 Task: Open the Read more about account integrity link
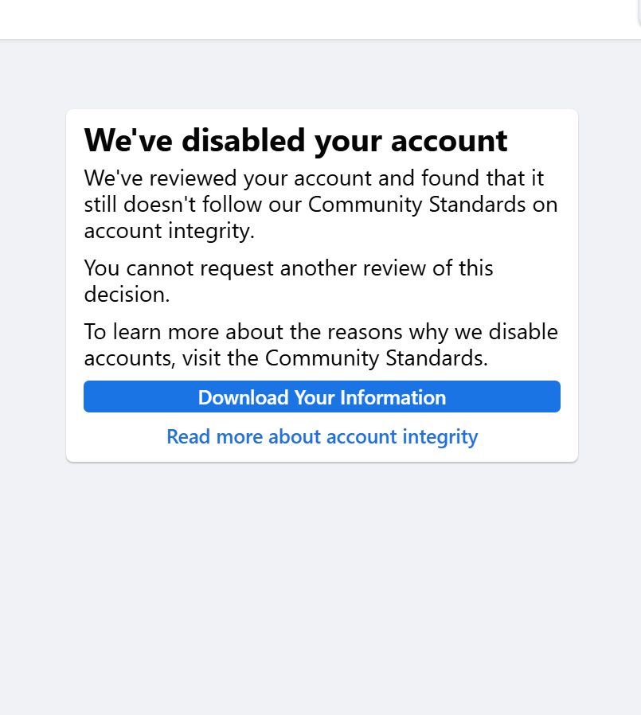(x=322, y=436)
